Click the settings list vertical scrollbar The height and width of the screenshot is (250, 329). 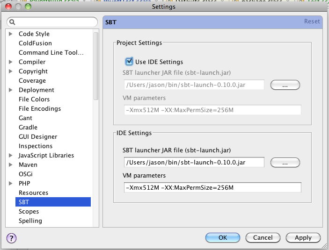point(96,66)
